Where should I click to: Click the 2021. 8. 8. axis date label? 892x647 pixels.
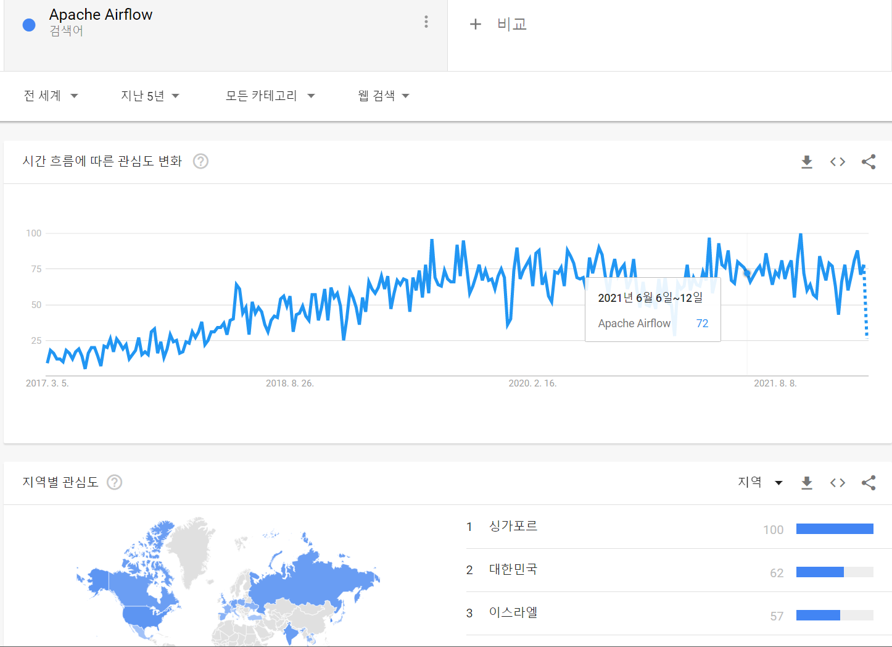pyautogui.click(x=775, y=383)
